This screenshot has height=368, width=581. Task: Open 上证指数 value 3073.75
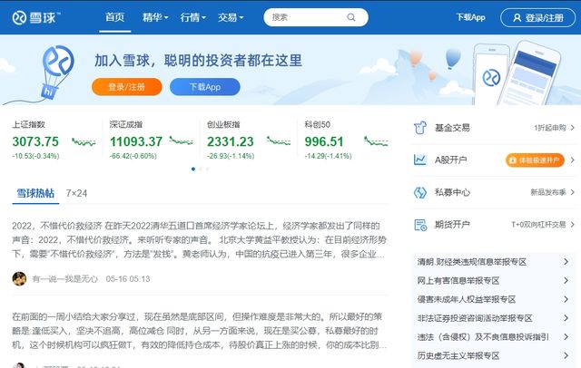coord(35,141)
